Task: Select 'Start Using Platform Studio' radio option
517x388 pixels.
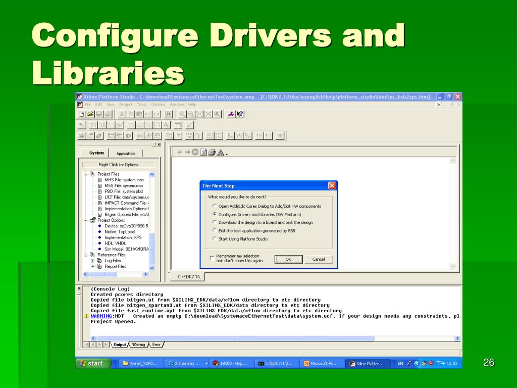Action: coord(215,239)
